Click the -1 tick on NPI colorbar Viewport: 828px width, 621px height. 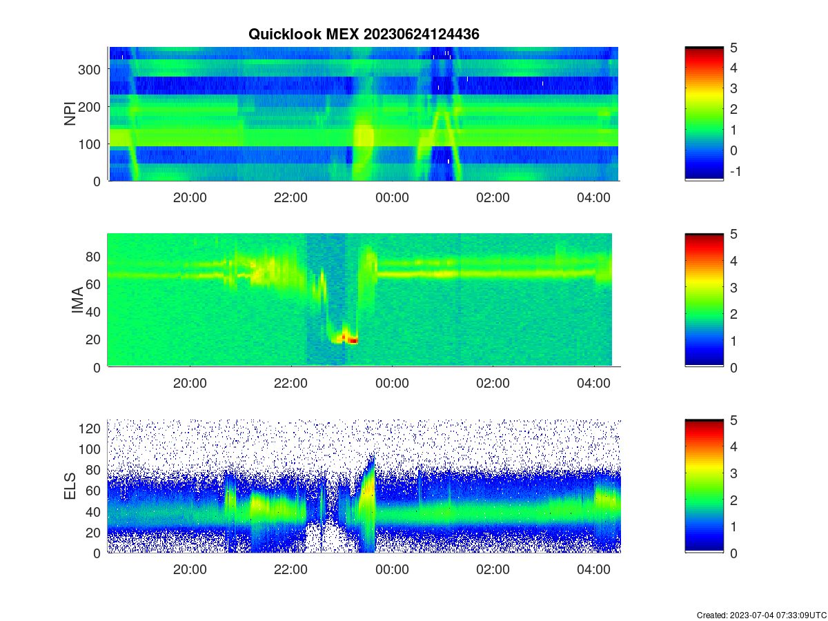(735, 171)
